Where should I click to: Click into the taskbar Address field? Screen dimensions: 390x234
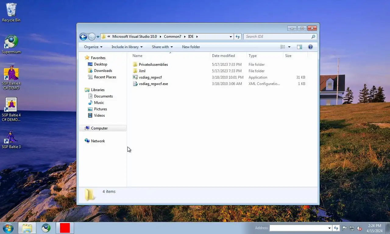coord(298,228)
